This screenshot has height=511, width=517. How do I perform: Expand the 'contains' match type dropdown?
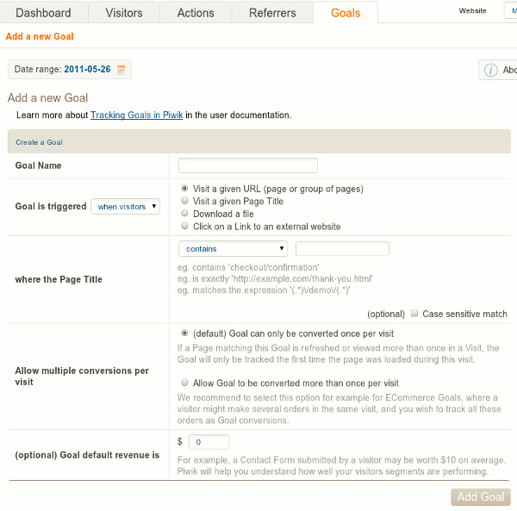[x=234, y=249]
